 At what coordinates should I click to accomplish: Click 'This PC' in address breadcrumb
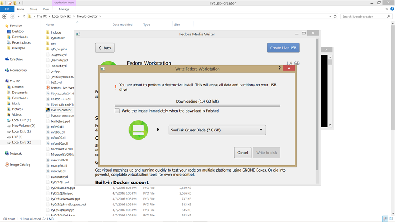[42, 16]
